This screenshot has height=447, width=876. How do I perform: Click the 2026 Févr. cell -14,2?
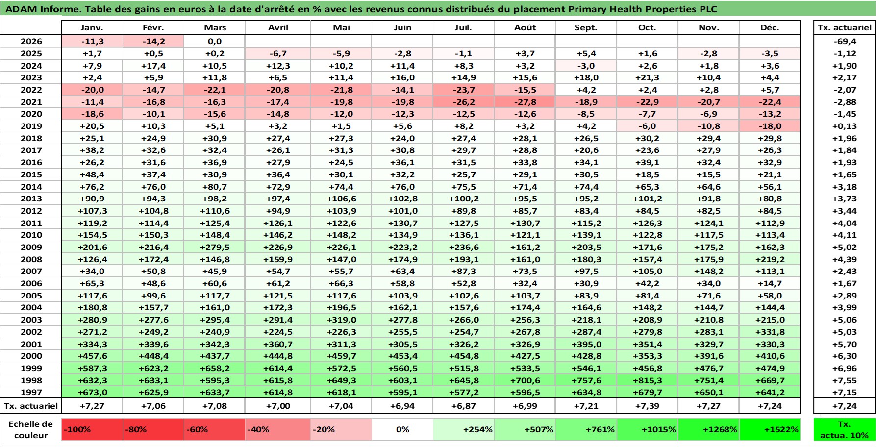(153, 42)
